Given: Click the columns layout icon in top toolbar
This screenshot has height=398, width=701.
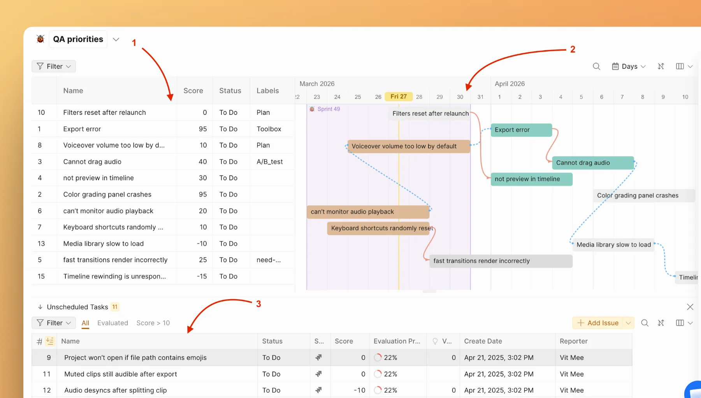Looking at the screenshot, I should tap(680, 67).
